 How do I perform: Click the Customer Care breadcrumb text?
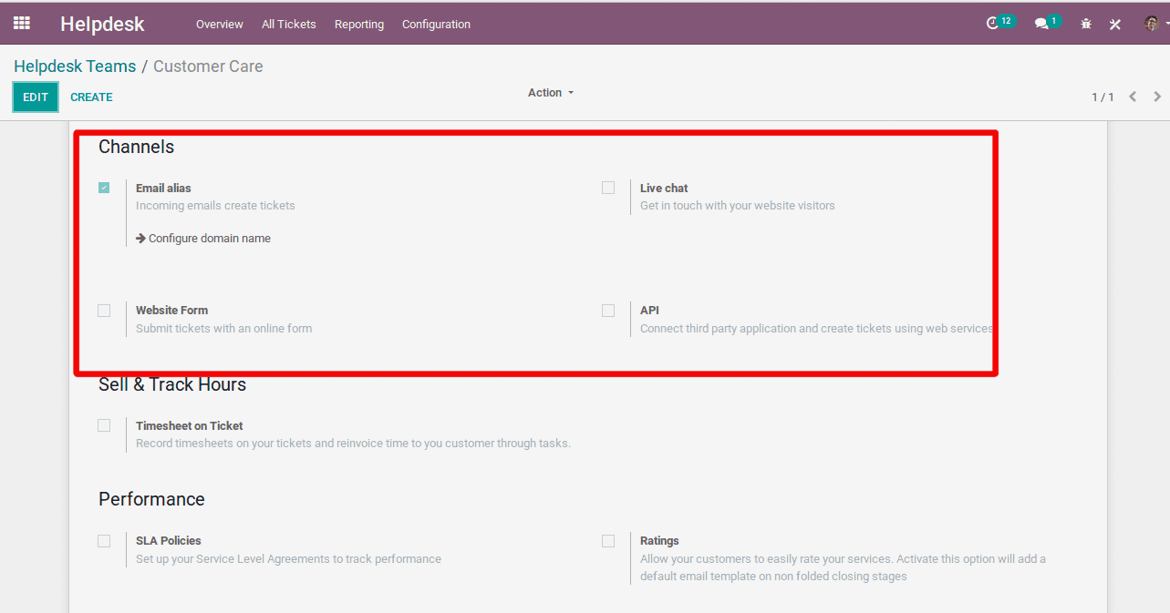click(x=208, y=66)
